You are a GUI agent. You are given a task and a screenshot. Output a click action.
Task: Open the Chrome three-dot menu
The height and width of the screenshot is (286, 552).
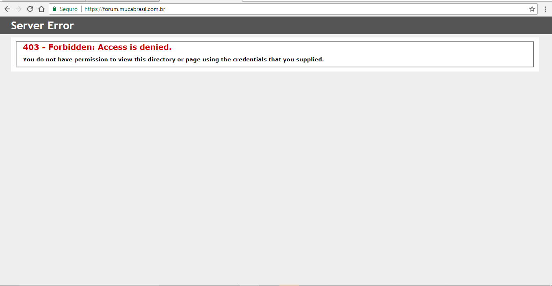click(545, 9)
